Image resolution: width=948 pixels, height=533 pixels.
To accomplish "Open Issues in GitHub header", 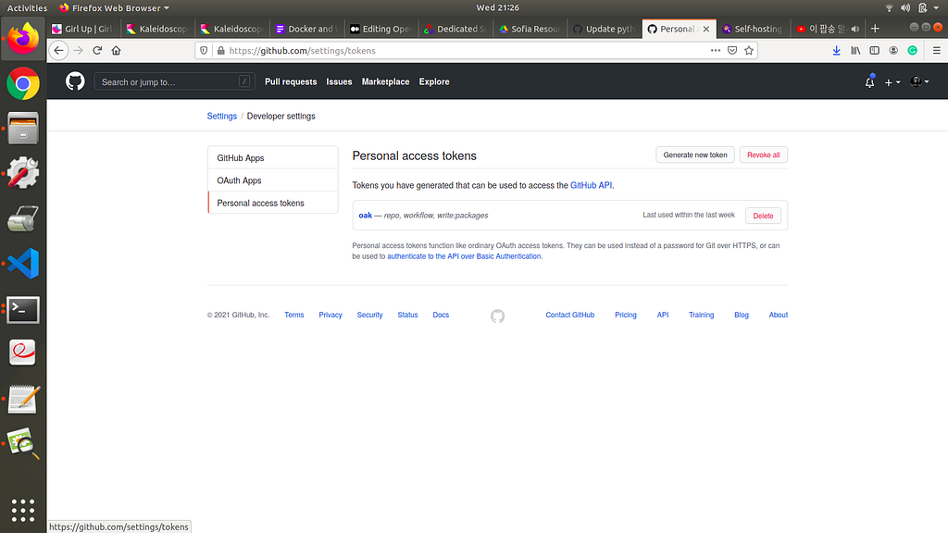I will tap(339, 81).
